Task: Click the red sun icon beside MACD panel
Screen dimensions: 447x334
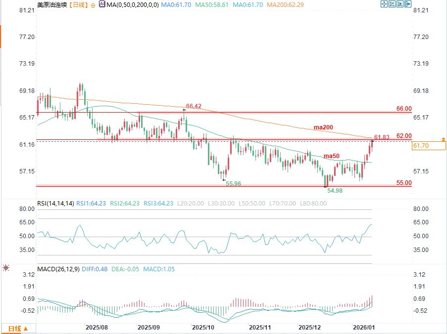Action: (x=6, y=268)
